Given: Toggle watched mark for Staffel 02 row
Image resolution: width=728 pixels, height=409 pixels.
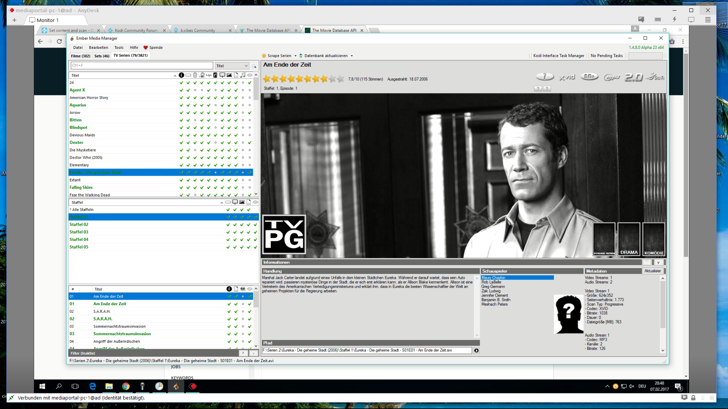Looking at the screenshot, I should coord(256,225).
